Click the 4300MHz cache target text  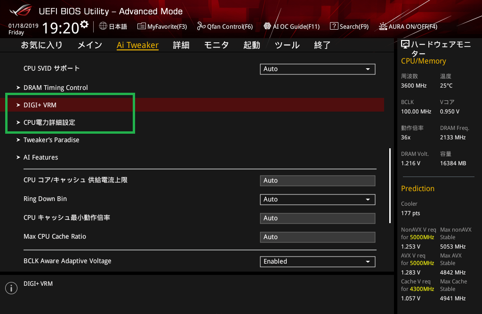coord(422,289)
